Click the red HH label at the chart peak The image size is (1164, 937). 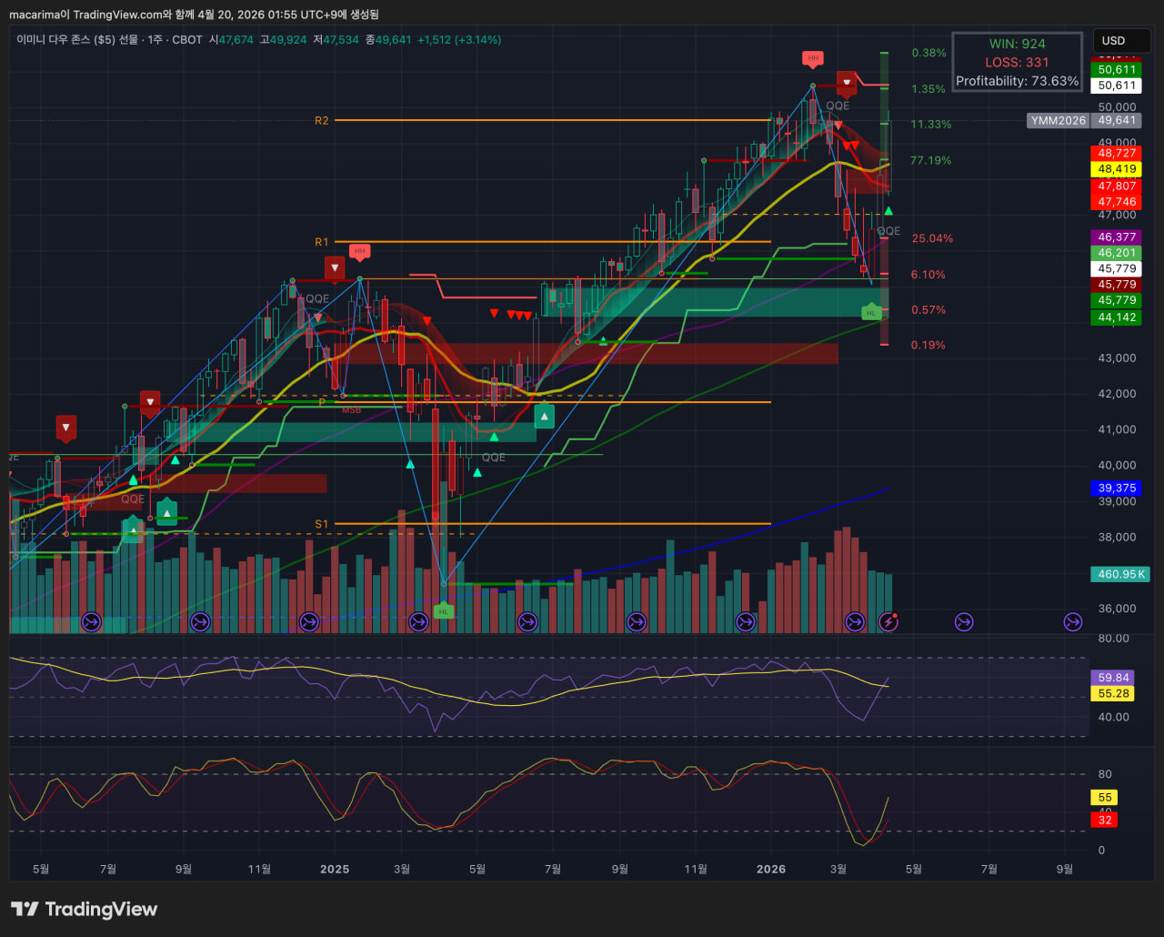[813, 58]
